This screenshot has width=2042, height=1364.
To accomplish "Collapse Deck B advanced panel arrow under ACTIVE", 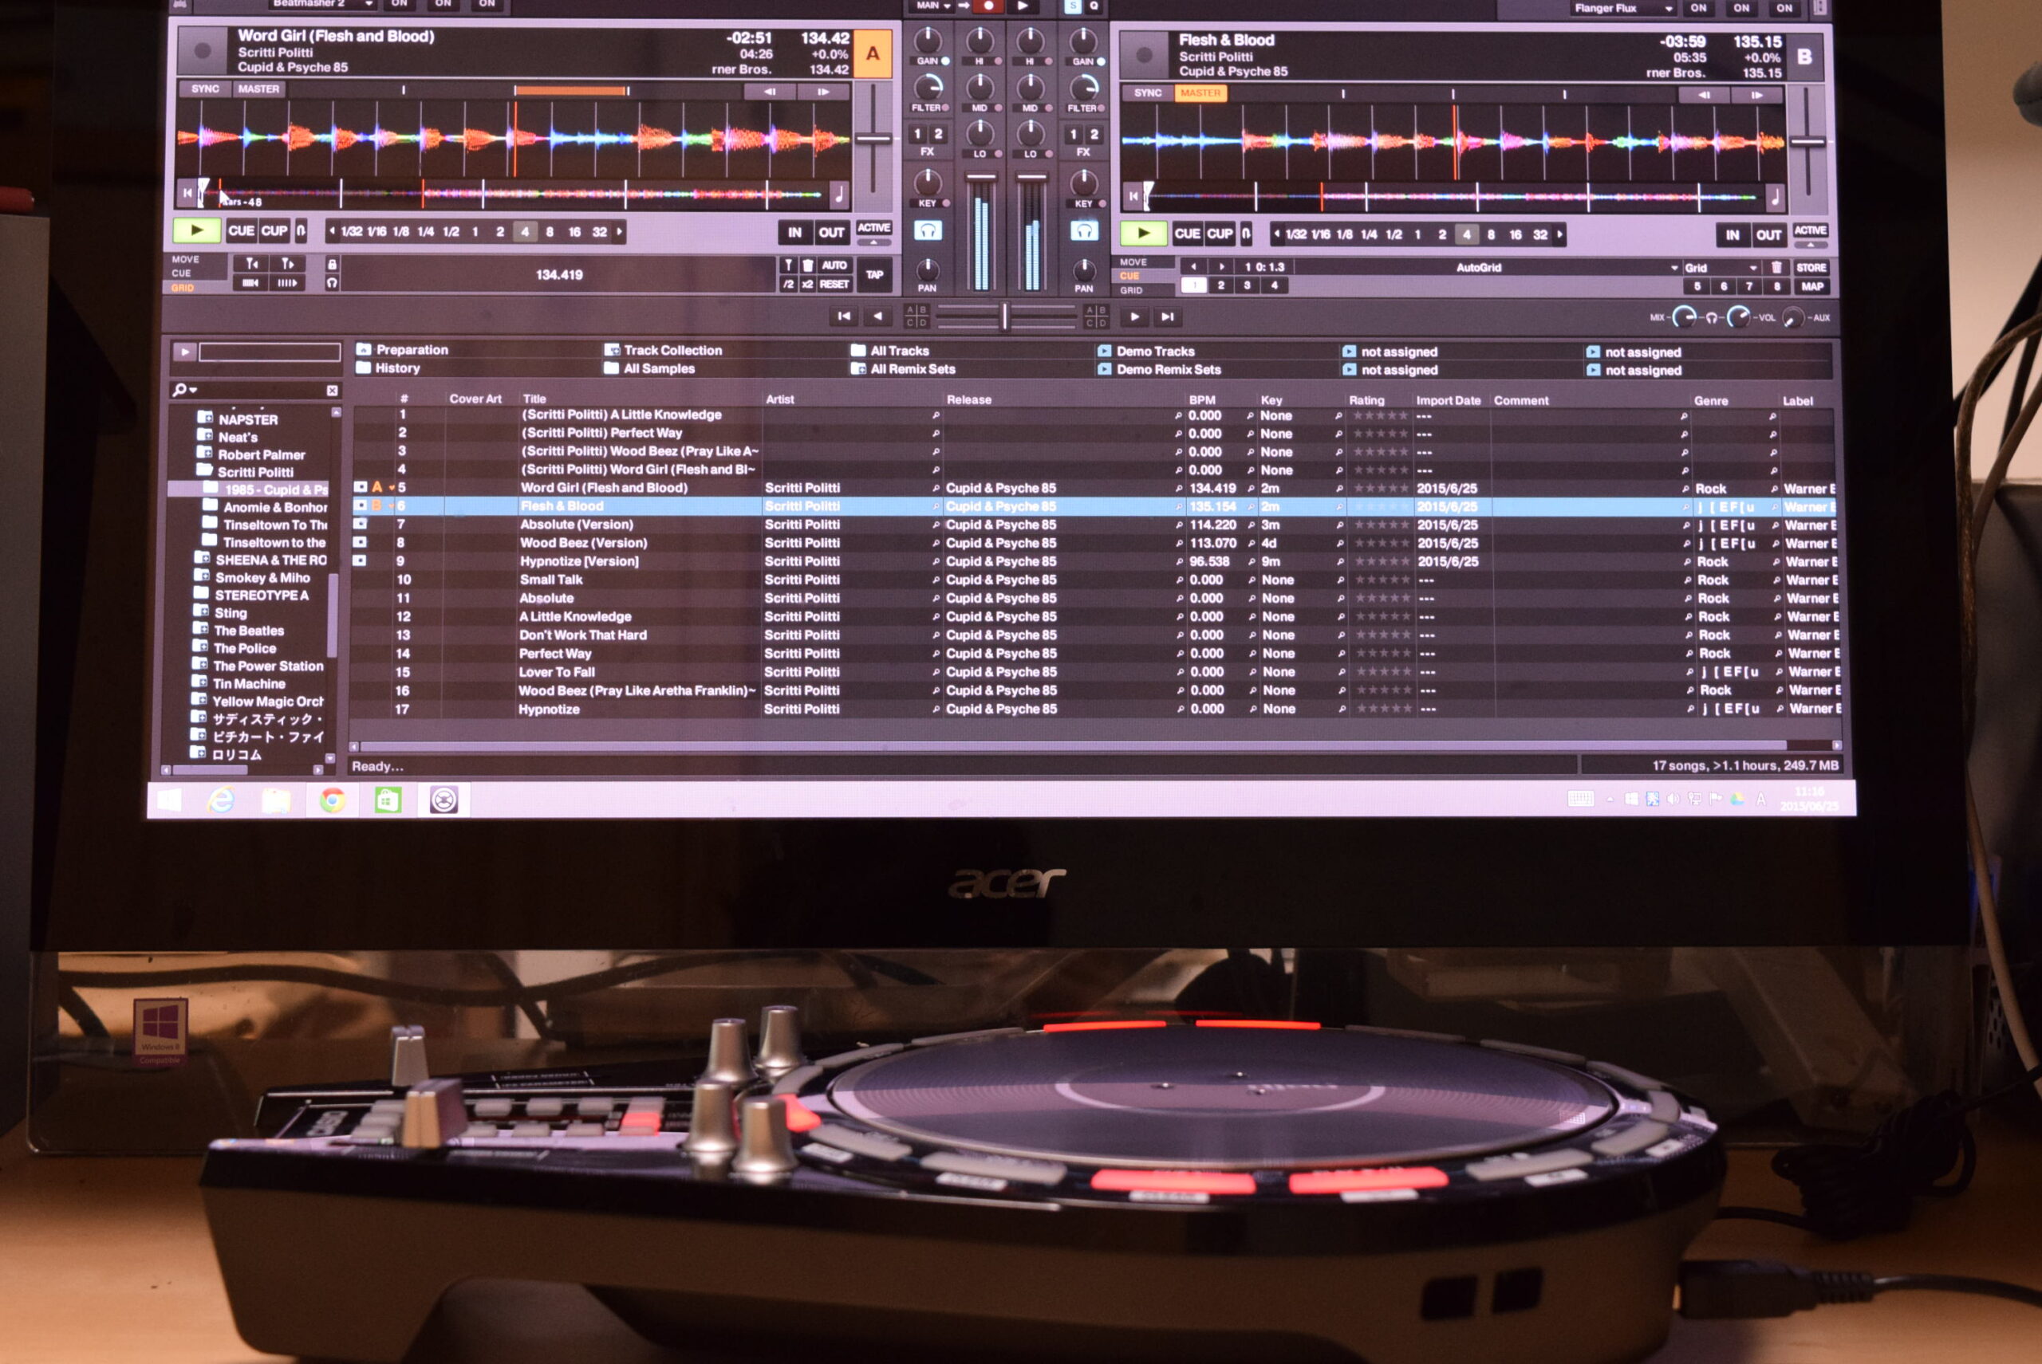I will pos(1811,246).
